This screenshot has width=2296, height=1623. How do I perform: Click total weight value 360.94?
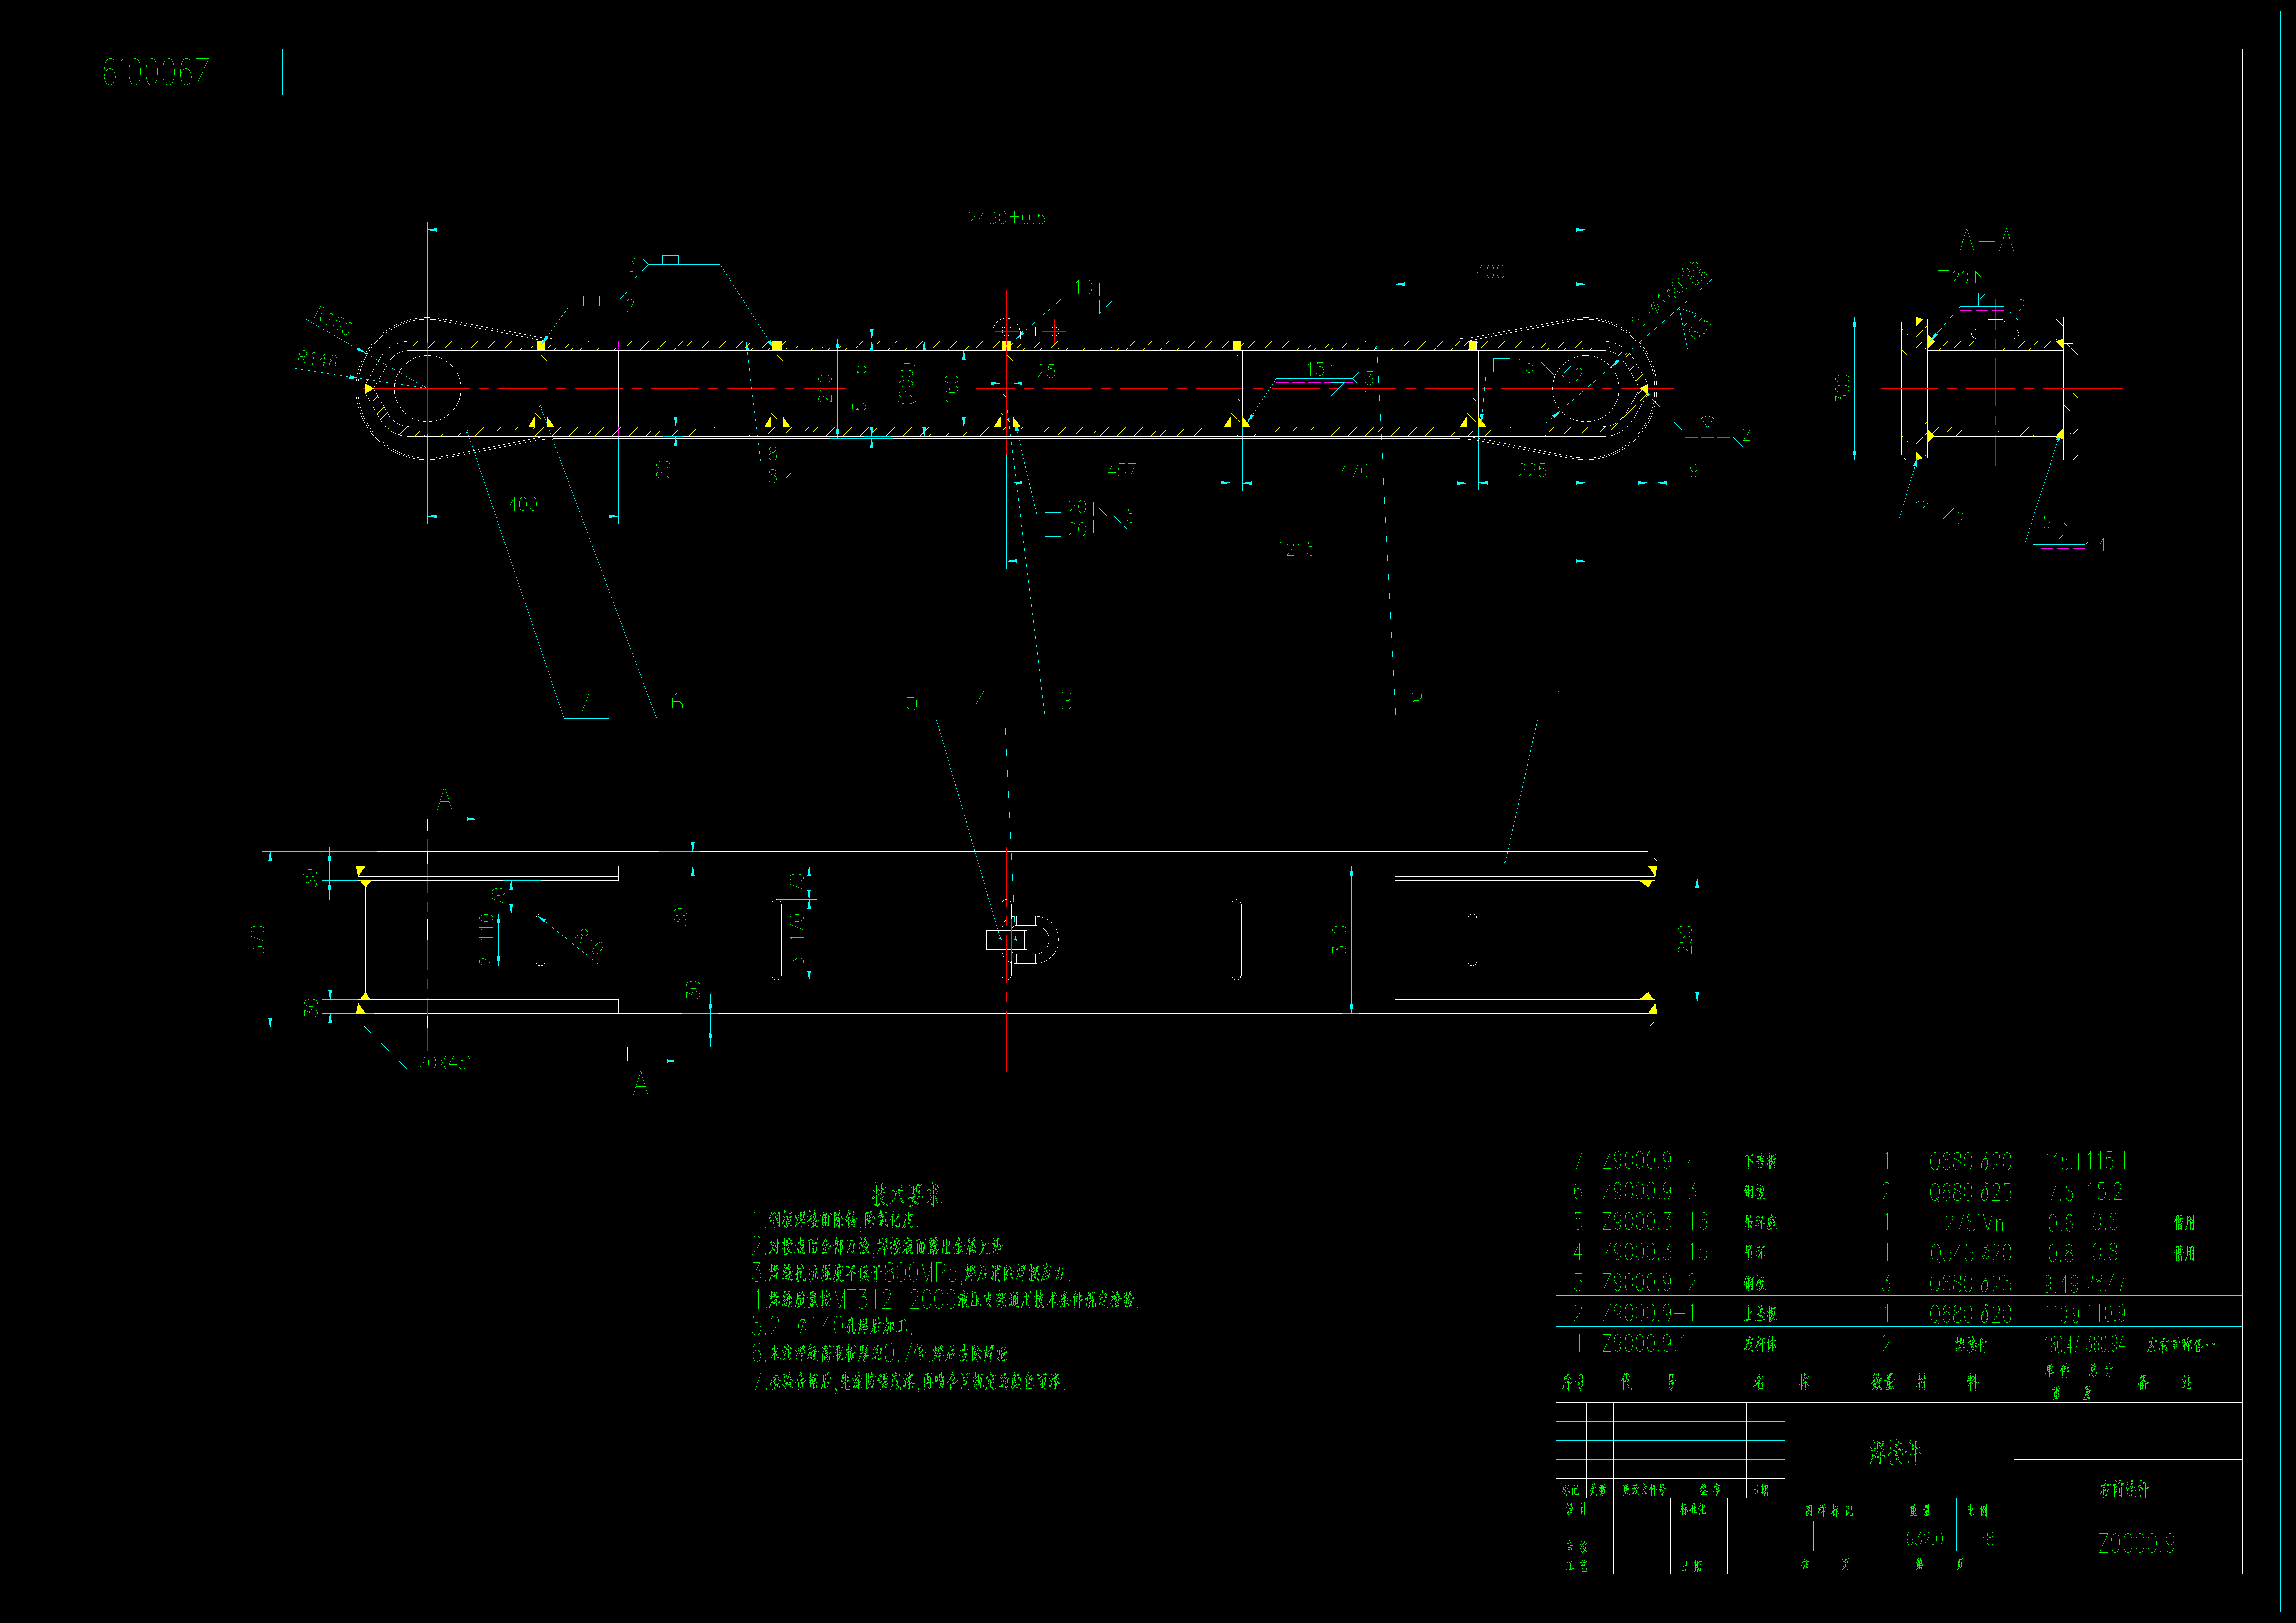coord(2105,1344)
